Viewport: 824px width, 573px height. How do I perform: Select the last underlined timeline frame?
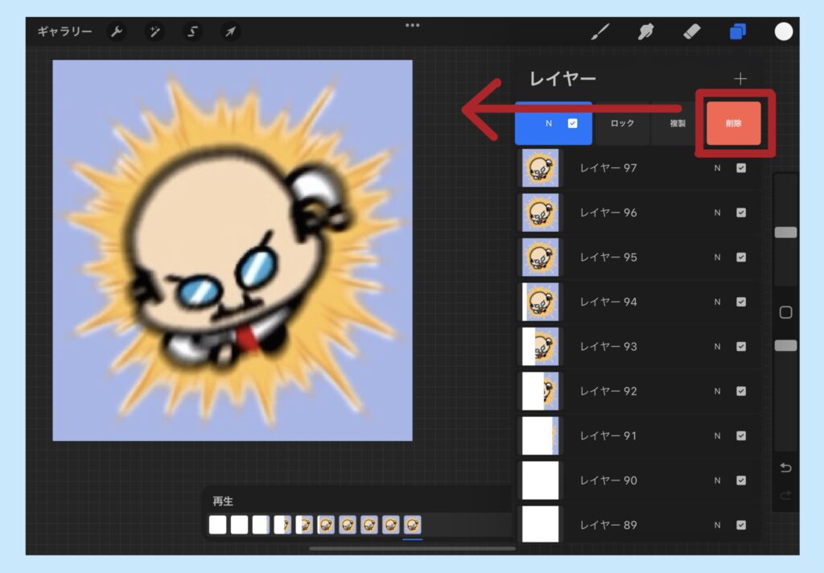413,525
